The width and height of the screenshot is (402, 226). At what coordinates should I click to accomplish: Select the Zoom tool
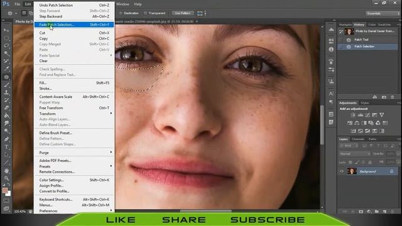pyautogui.click(x=6, y=178)
